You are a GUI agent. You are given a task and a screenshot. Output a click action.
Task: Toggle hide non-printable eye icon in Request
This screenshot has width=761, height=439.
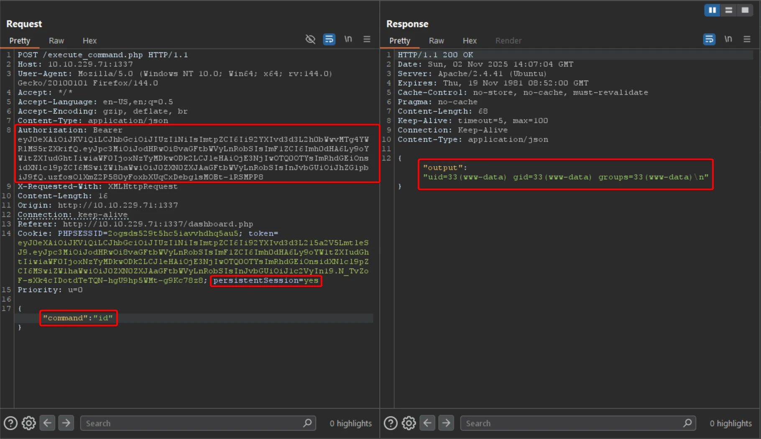coord(310,39)
